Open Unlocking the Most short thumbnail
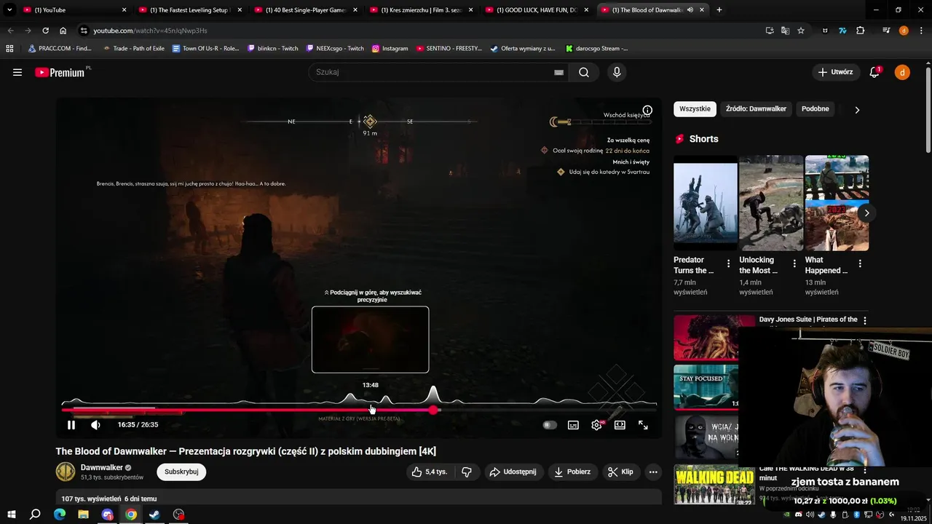 pyautogui.click(x=771, y=203)
